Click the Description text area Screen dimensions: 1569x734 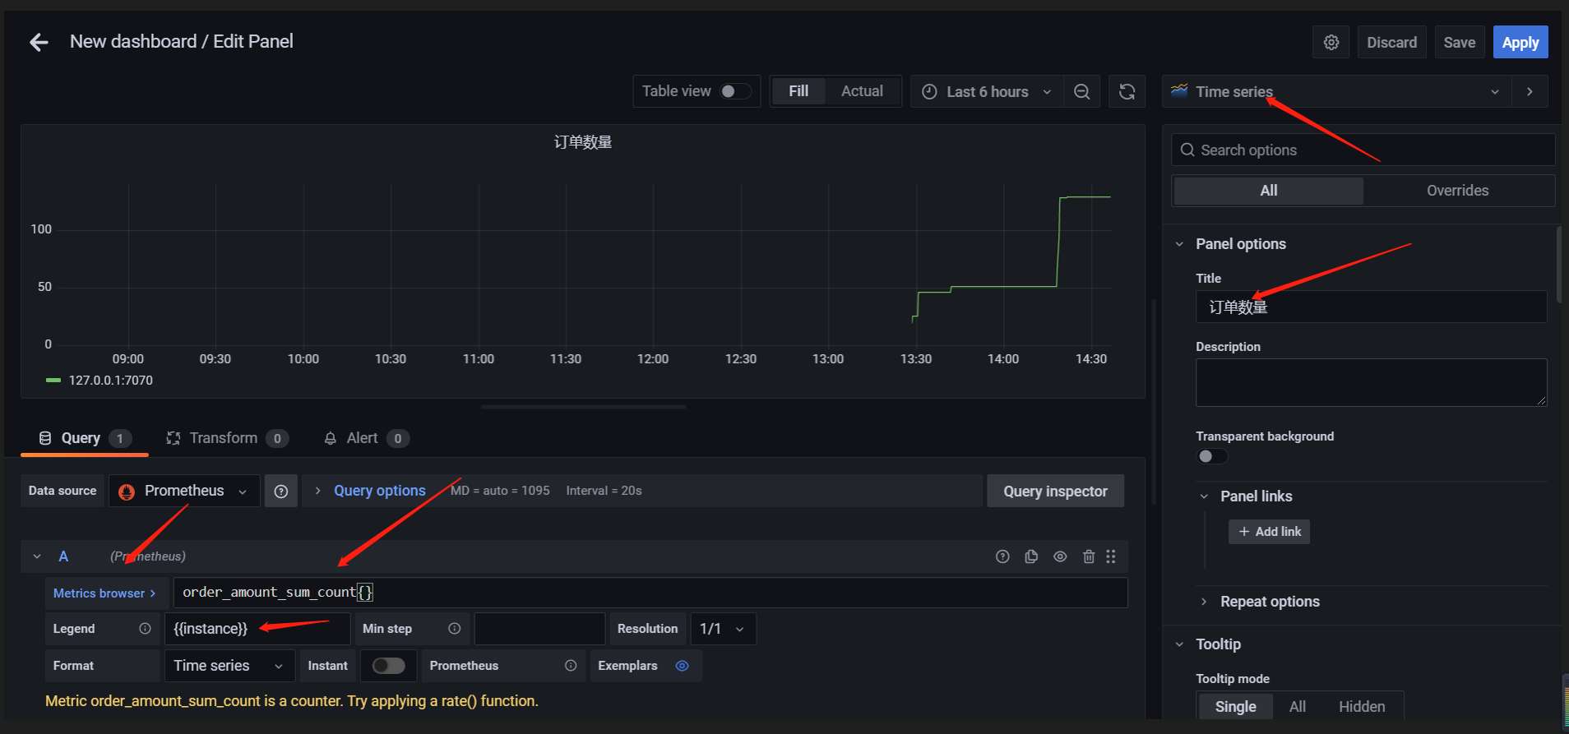pyautogui.click(x=1371, y=382)
